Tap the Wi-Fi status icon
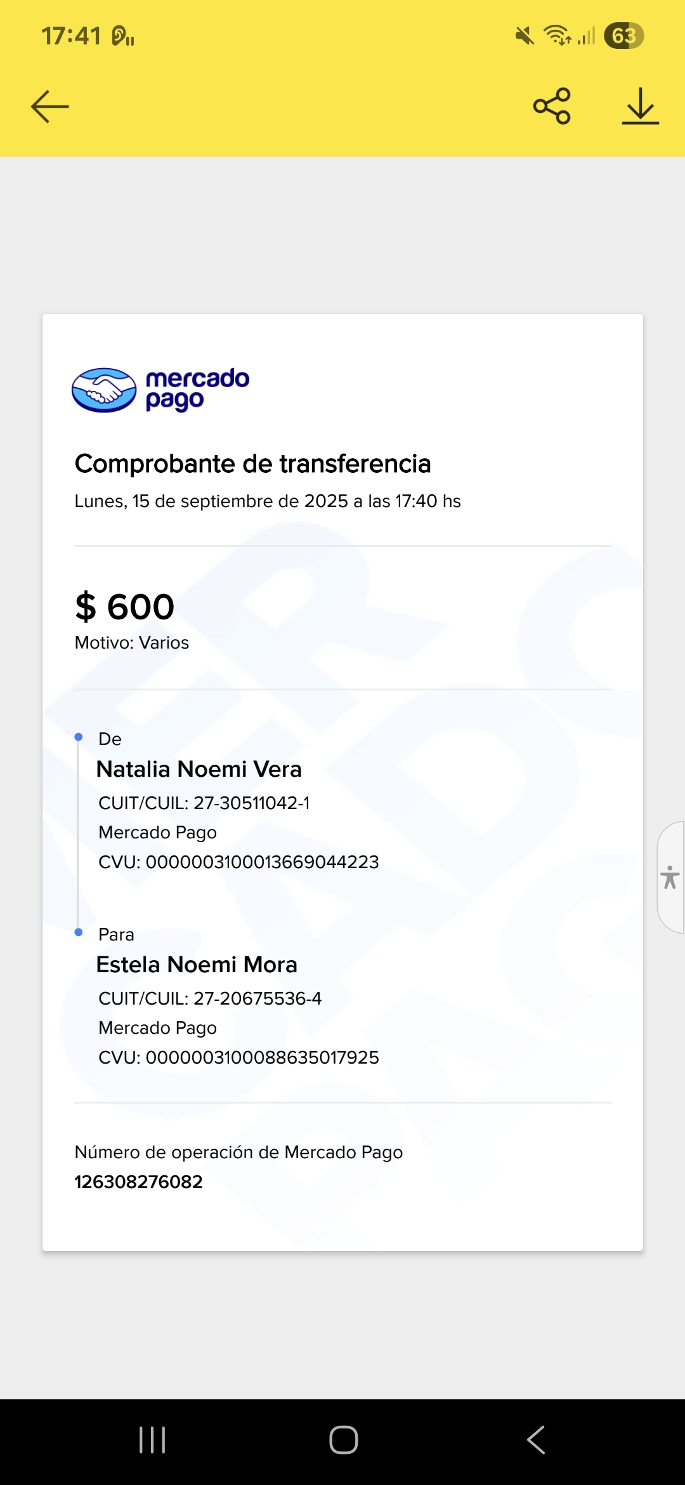The image size is (685, 1485). (x=558, y=36)
